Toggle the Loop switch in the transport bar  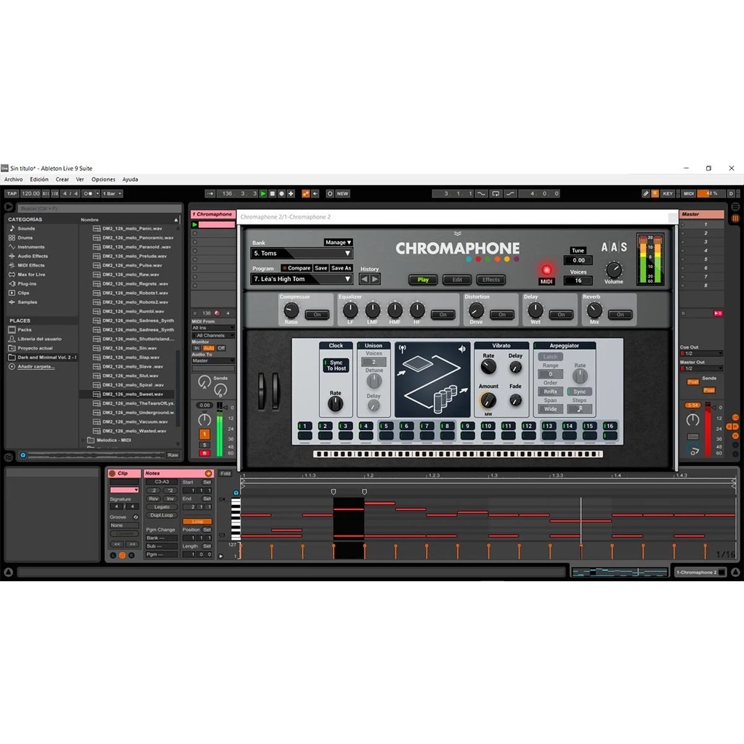click(x=496, y=193)
